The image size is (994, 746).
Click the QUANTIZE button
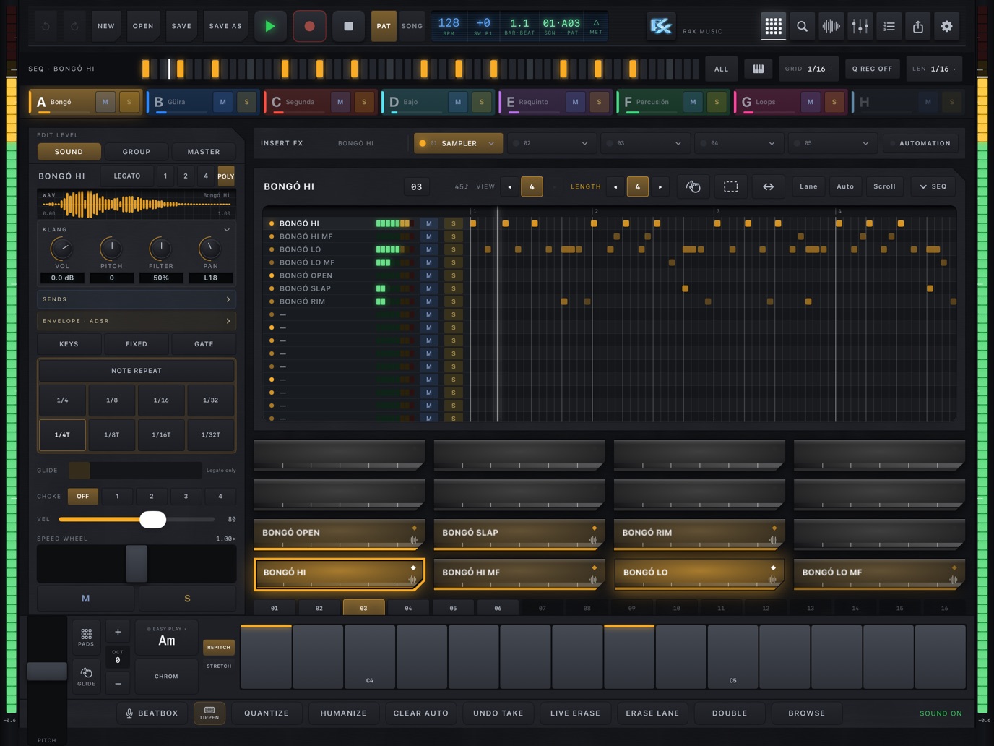(267, 713)
